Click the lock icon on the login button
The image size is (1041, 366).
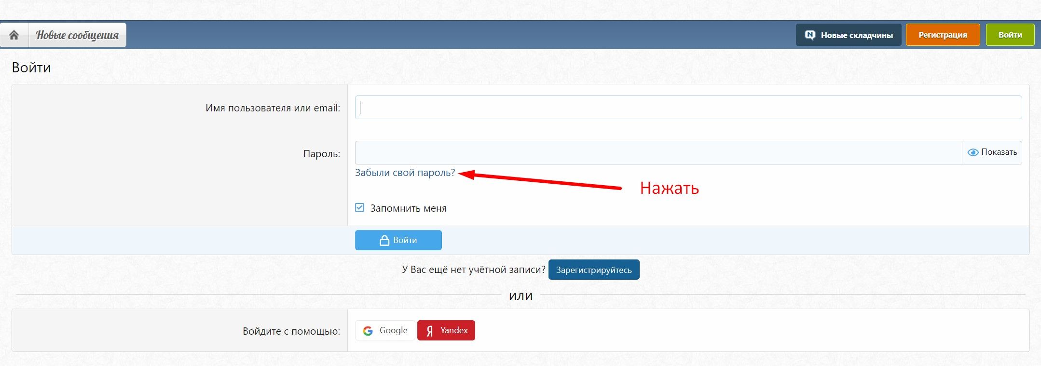pyautogui.click(x=384, y=240)
